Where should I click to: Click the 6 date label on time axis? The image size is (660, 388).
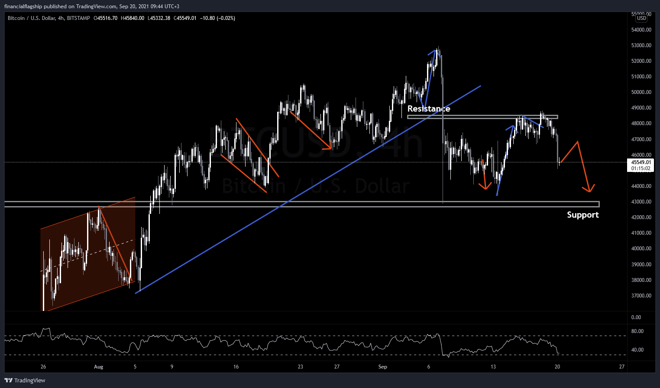(429, 367)
